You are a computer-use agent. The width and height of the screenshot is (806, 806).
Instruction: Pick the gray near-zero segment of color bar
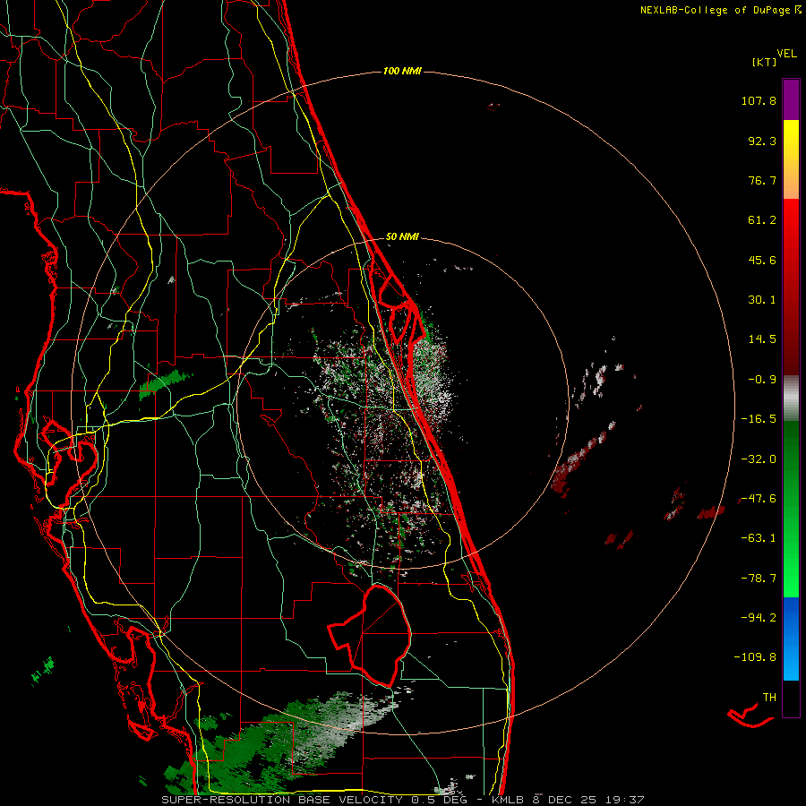tap(791, 399)
